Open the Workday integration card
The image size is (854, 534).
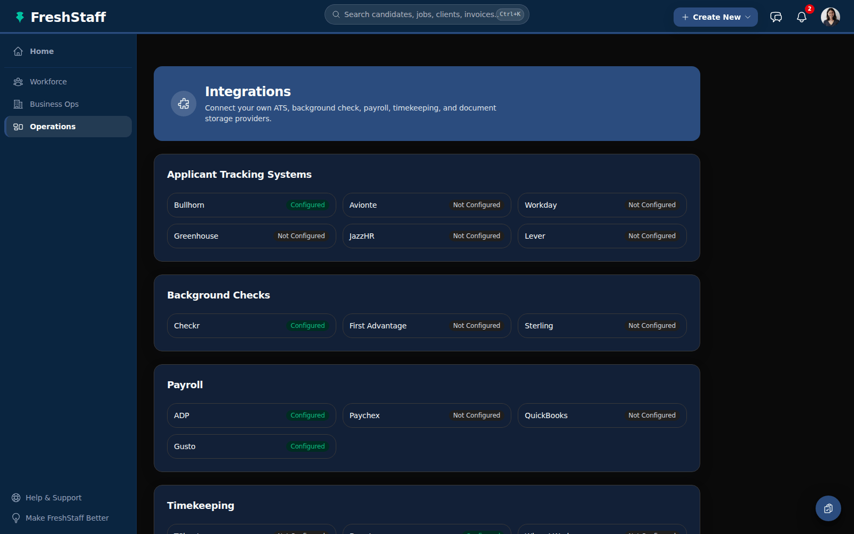(602, 205)
